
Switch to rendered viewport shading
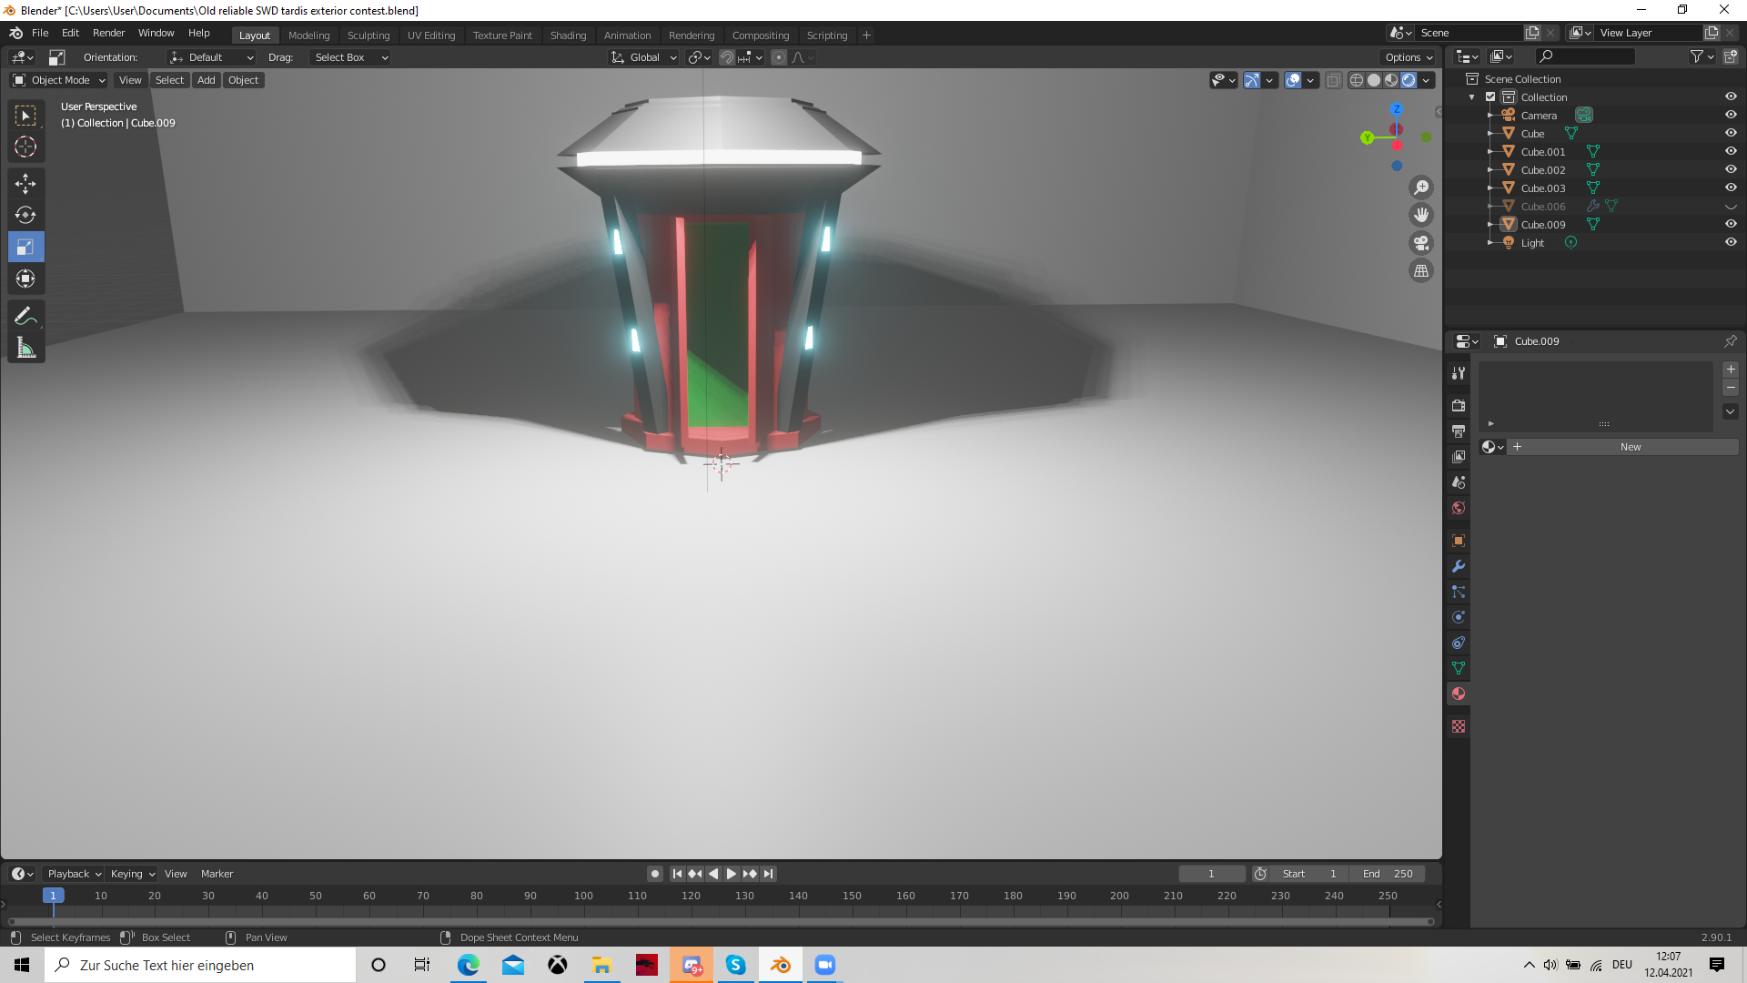tap(1409, 80)
